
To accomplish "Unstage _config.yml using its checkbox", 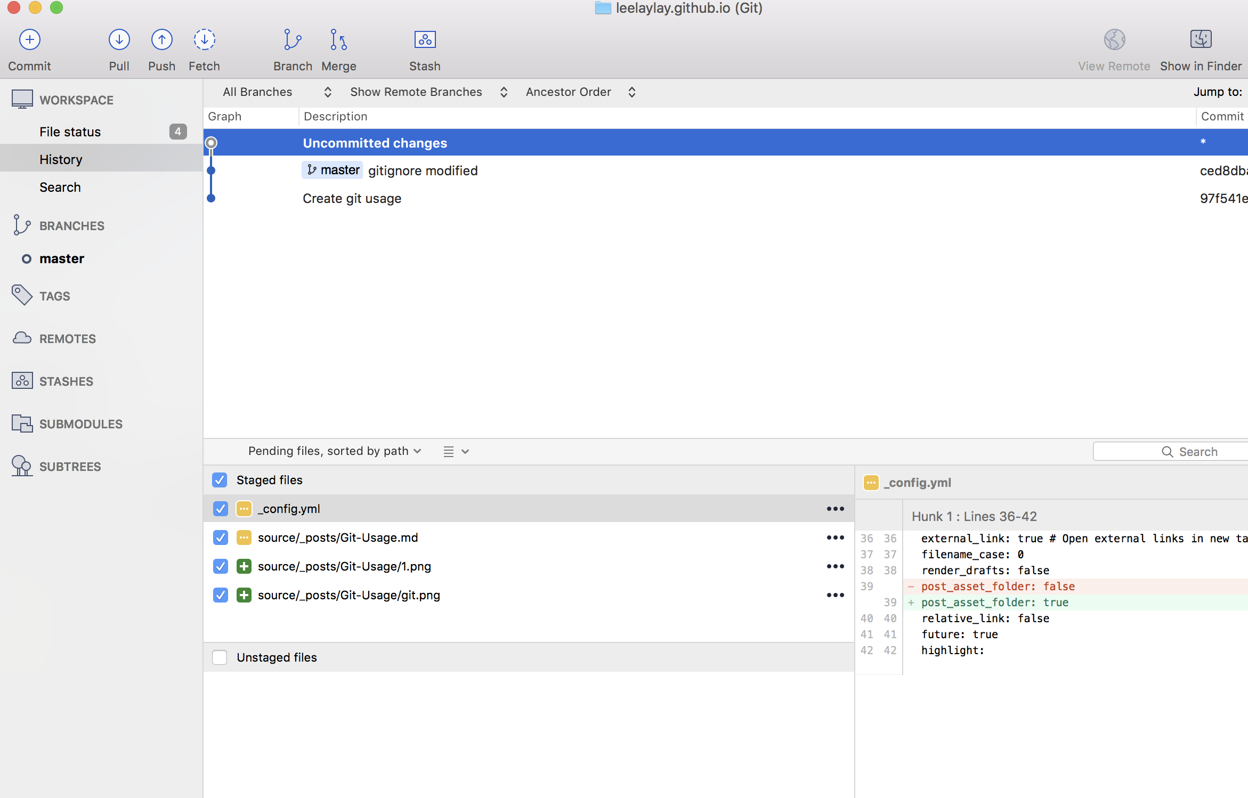I will coord(220,509).
